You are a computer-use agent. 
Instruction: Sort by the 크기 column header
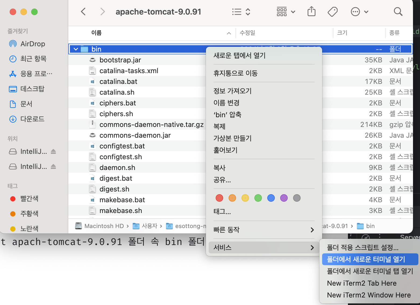click(x=342, y=33)
